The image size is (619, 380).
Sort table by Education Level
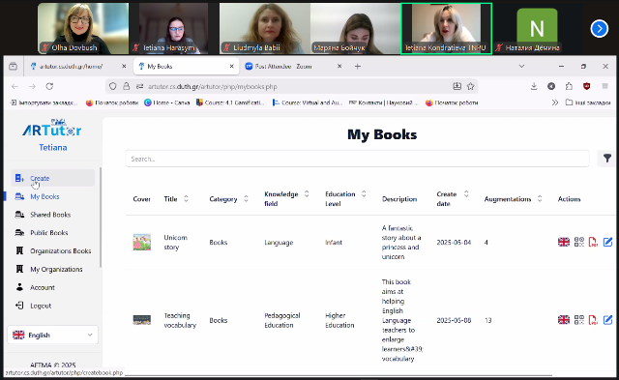[364, 193]
